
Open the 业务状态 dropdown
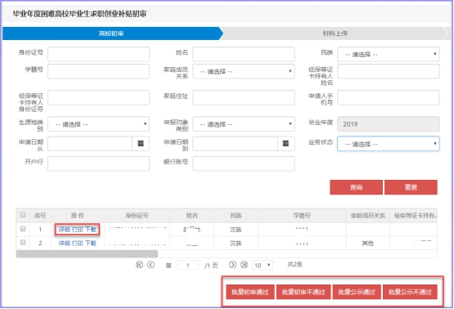pos(389,144)
